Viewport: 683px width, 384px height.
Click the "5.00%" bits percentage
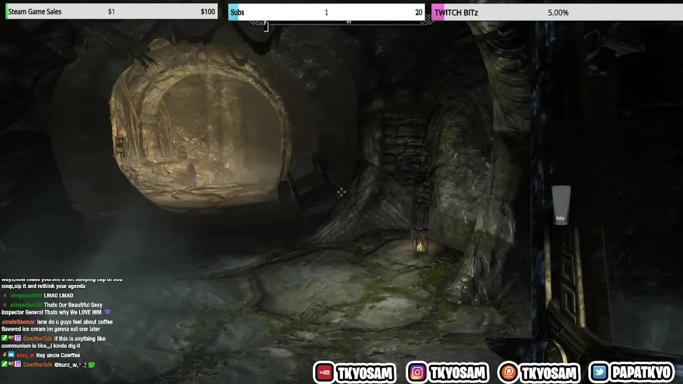point(558,12)
